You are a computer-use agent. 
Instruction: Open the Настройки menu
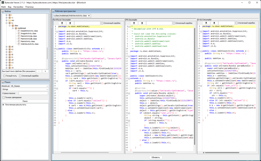18,7
